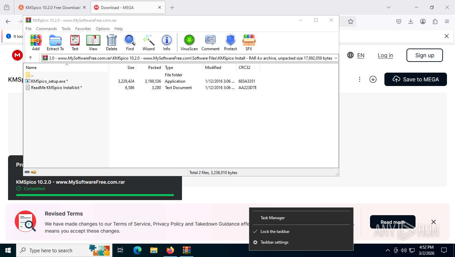Screen dimensions: 455x257
Task: Click Save to MEGA button
Action: click(416, 79)
